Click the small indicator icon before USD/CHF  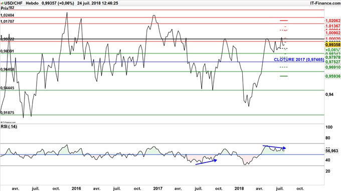tap(2, 3)
